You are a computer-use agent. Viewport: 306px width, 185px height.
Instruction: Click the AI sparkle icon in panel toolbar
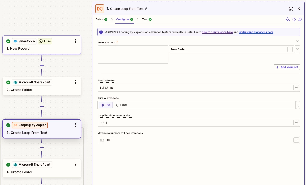point(288,19)
